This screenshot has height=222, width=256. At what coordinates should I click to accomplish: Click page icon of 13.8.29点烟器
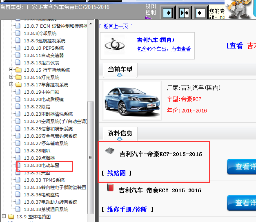point(18,158)
